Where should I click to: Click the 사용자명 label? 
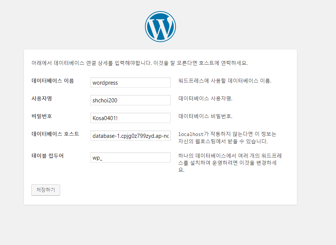click(x=42, y=99)
